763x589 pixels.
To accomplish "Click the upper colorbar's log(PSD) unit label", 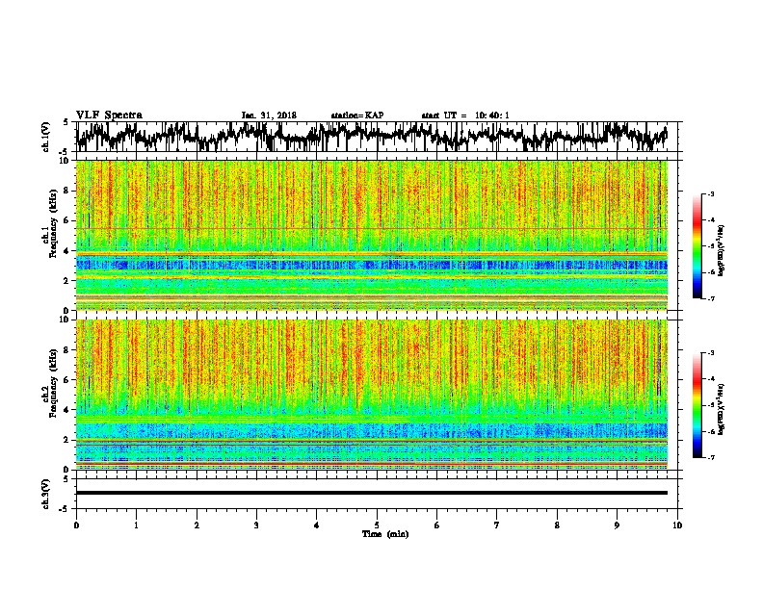I will point(722,251).
